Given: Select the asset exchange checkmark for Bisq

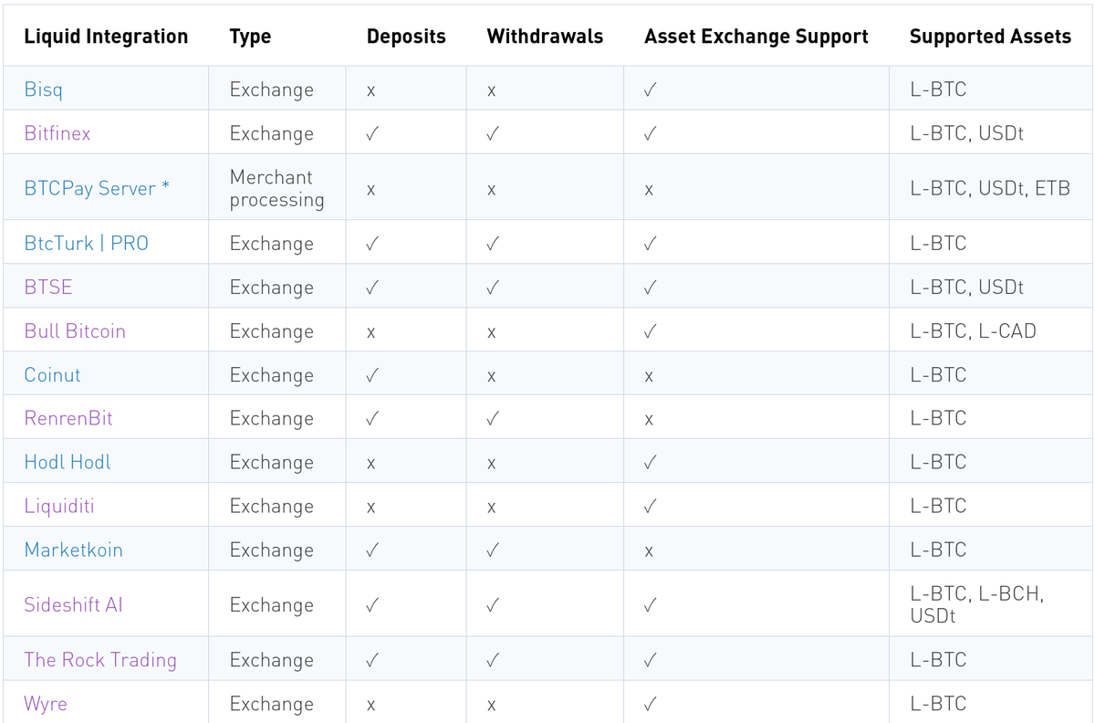Looking at the screenshot, I should 649,89.
